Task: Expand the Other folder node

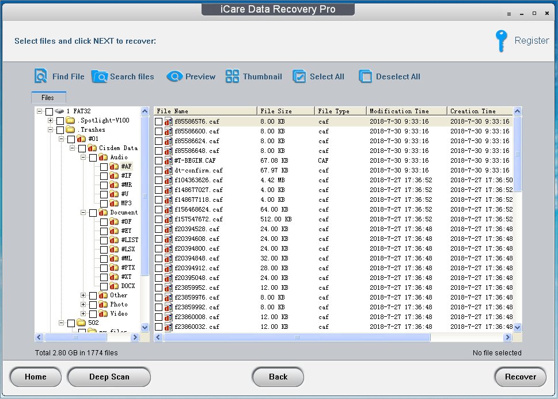Action: pyautogui.click(x=82, y=295)
